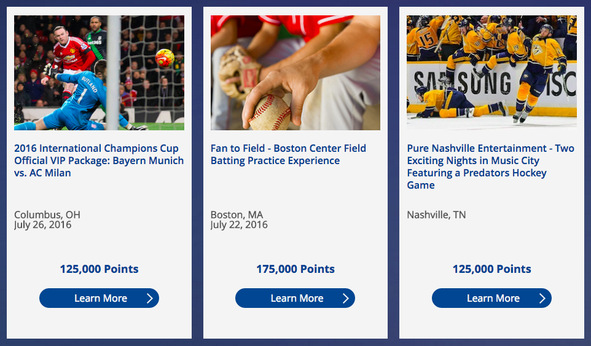Open the baseball and glove photo thumbnail
The width and height of the screenshot is (591, 346).
(295, 73)
